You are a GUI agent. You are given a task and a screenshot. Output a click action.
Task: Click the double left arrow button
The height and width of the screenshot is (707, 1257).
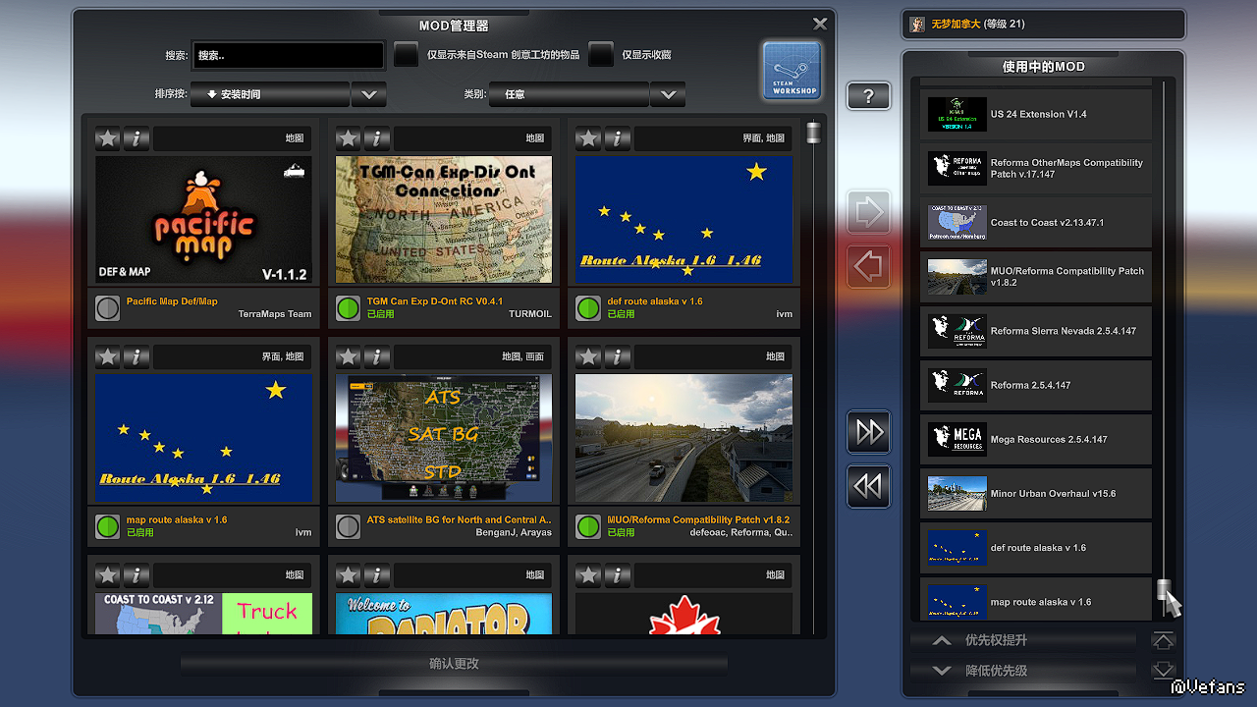point(869,486)
